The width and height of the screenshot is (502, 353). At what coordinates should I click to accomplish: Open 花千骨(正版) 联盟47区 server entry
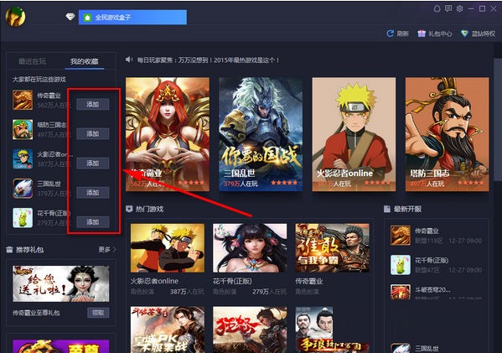coord(437,265)
